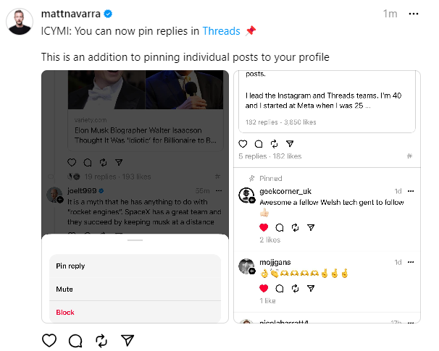439x351 pixels.
Task: Open more options for geekcorner_uk reply
Action: click(x=411, y=191)
